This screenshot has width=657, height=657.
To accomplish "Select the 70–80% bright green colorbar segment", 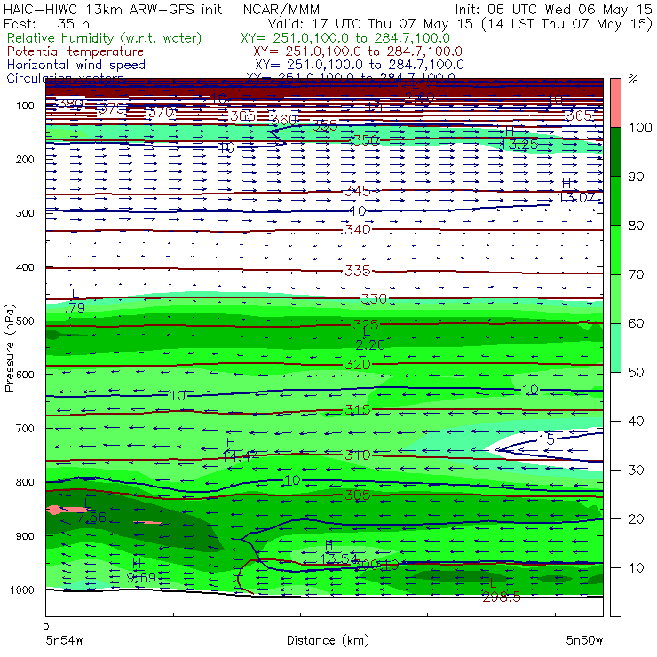I will [615, 249].
